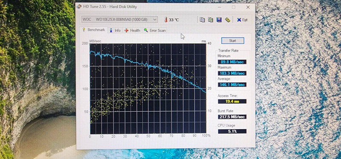Screen dimensions: 341x159
Task: Save screenshot using the floppy disk icon
Action: 219,20
